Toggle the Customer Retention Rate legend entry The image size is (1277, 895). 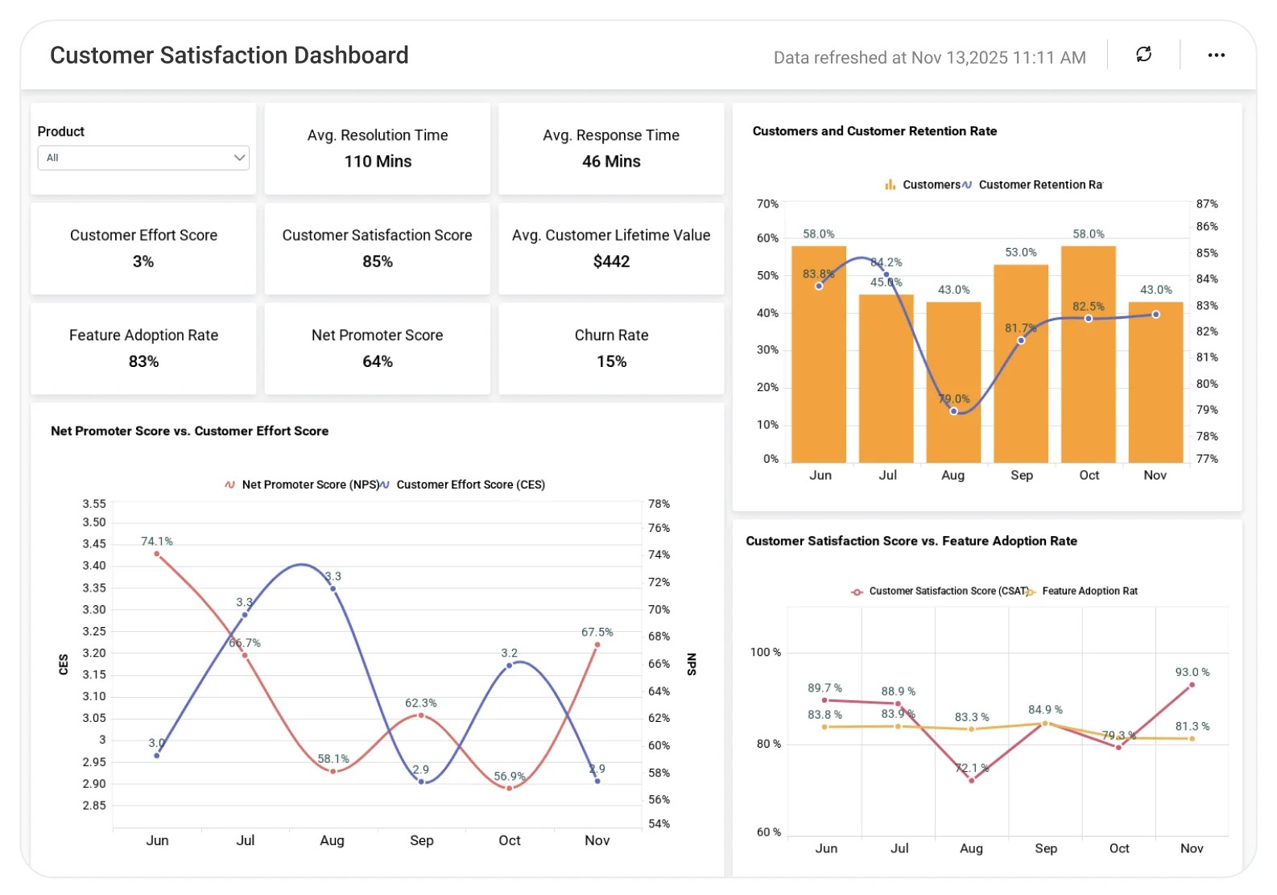pos(1033,185)
